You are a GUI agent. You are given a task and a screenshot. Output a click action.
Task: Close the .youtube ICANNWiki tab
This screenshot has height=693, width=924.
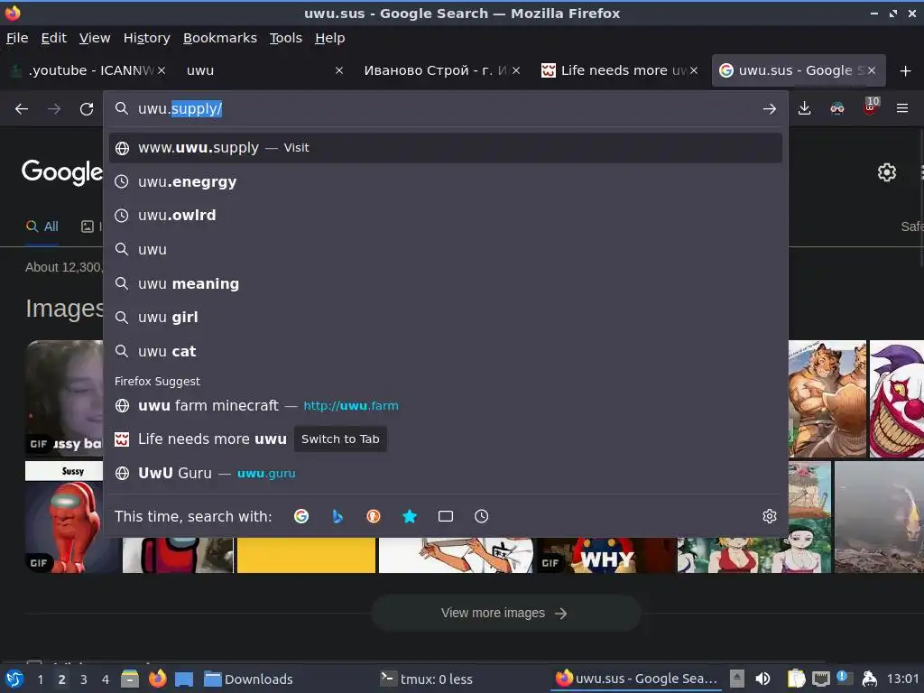pyautogui.click(x=162, y=70)
